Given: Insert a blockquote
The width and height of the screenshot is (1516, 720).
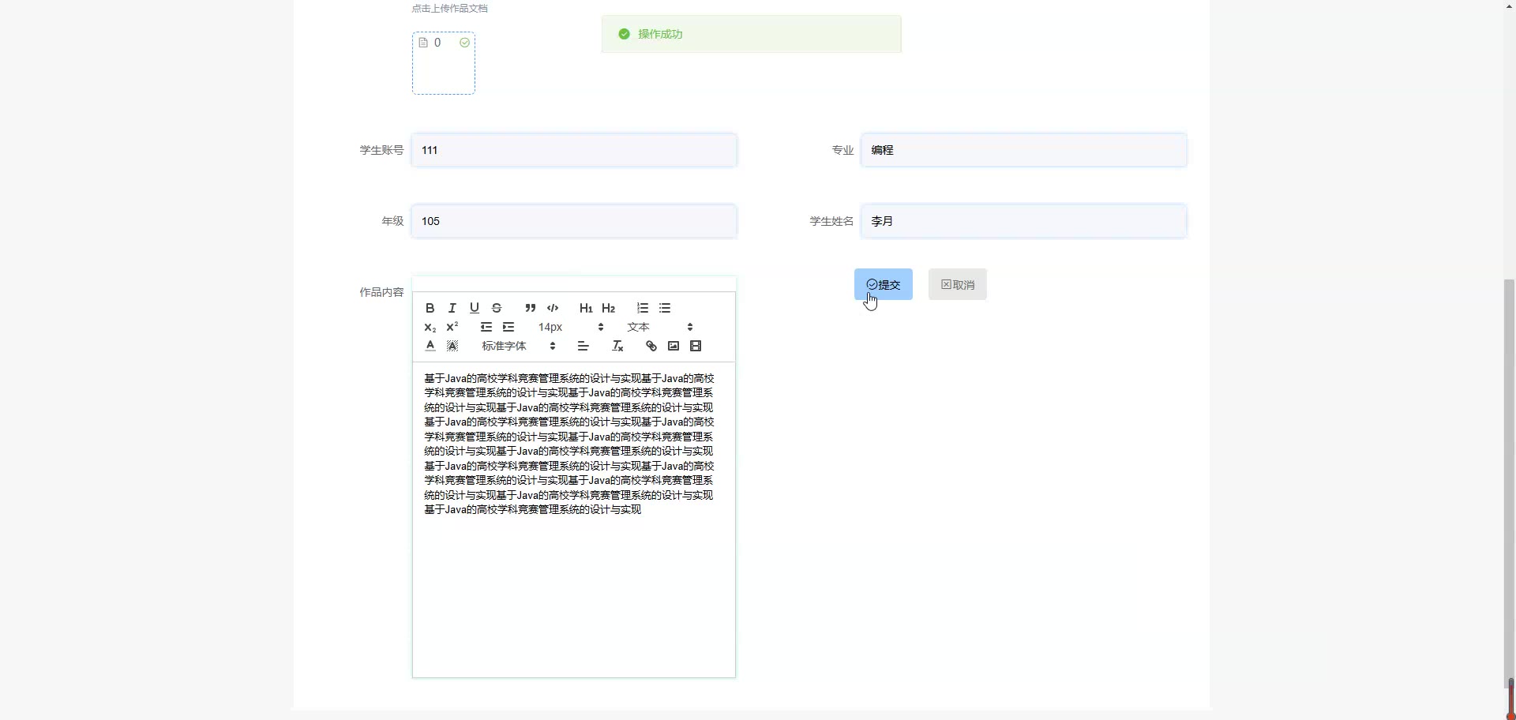Looking at the screenshot, I should (531, 308).
